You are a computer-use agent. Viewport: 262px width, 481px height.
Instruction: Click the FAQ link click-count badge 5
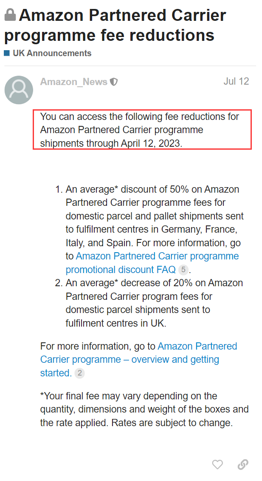pyautogui.click(x=183, y=270)
